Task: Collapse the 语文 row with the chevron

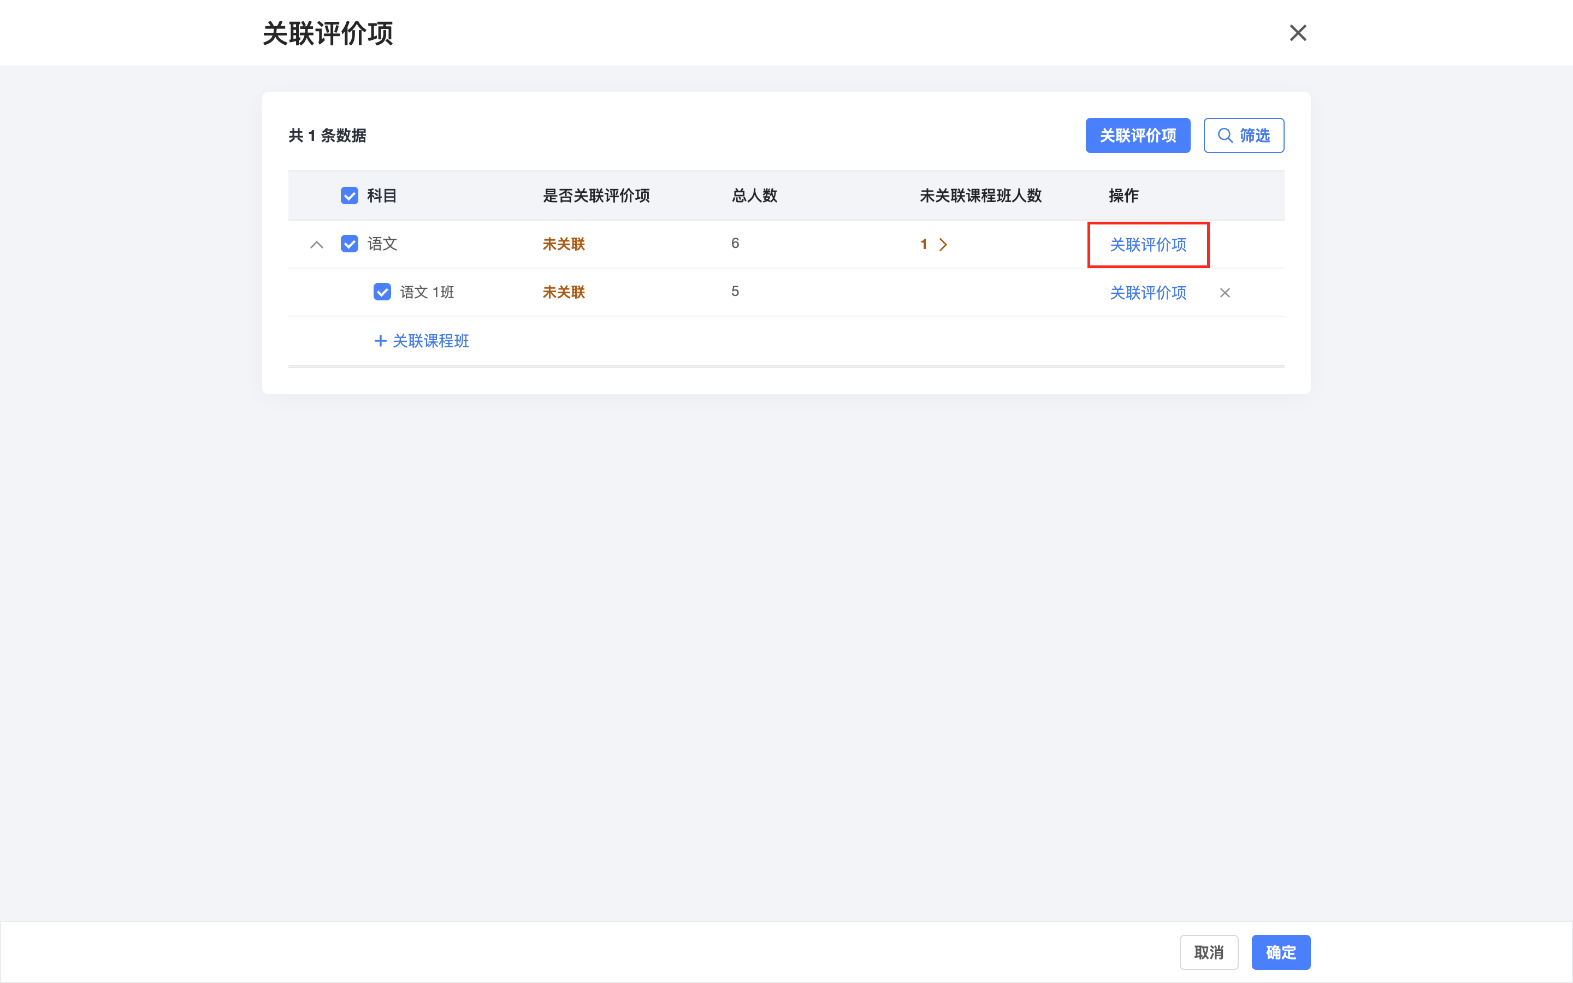Action: [x=317, y=245]
